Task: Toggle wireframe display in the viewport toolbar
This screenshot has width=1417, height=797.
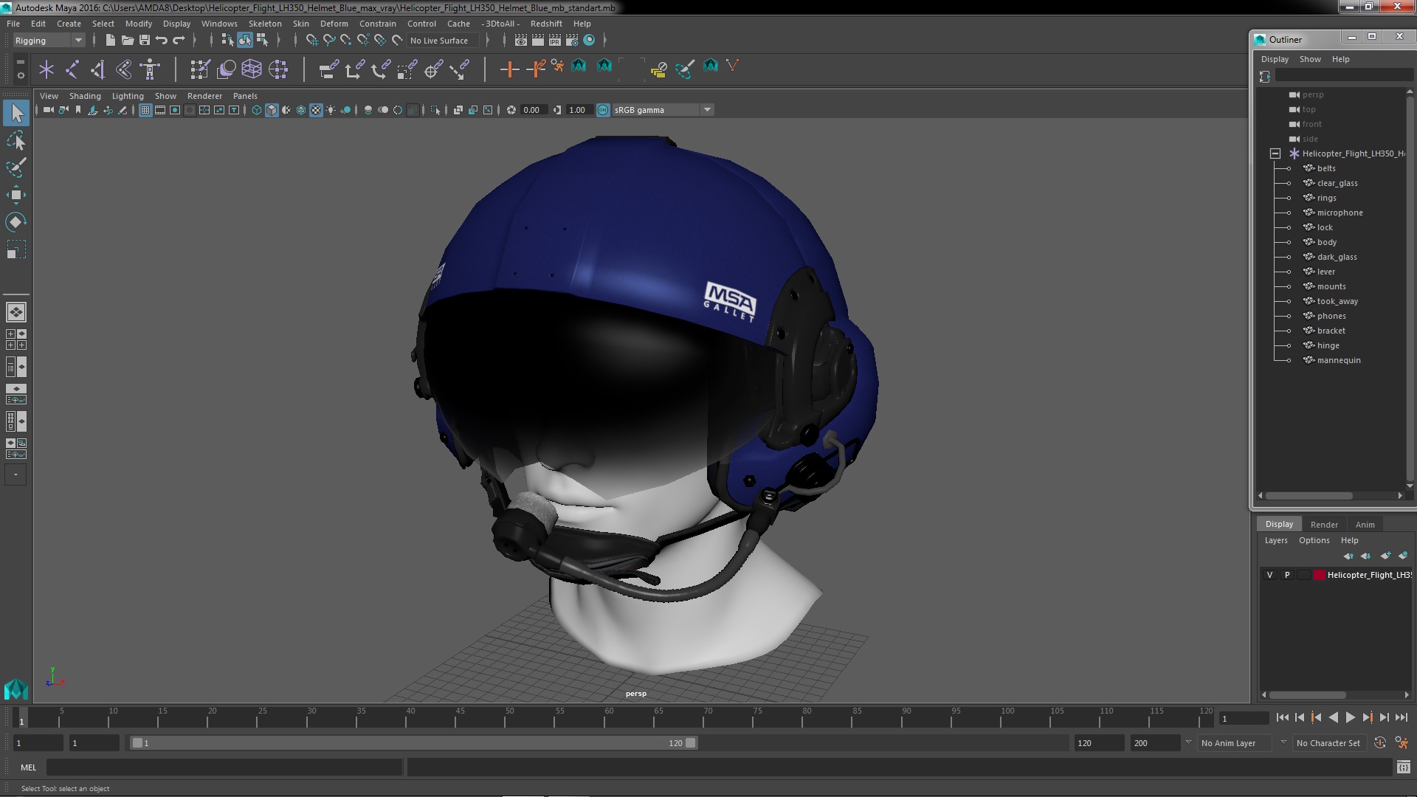Action: coord(257,110)
